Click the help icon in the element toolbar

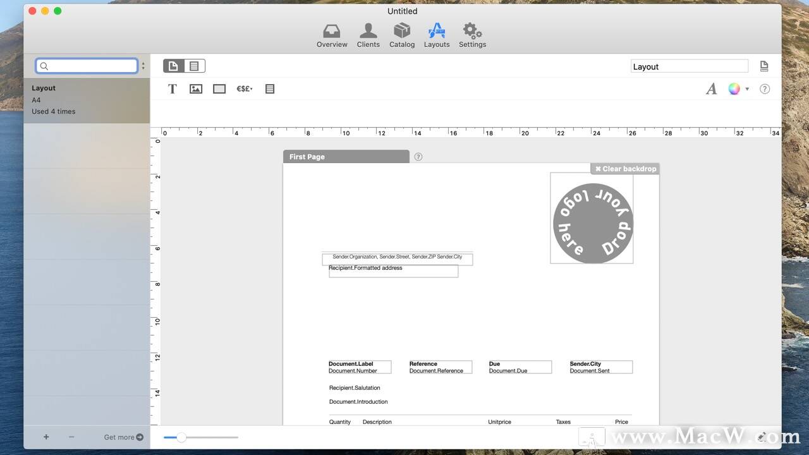765,89
